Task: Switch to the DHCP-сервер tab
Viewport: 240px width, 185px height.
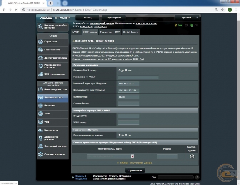Action: point(90,32)
